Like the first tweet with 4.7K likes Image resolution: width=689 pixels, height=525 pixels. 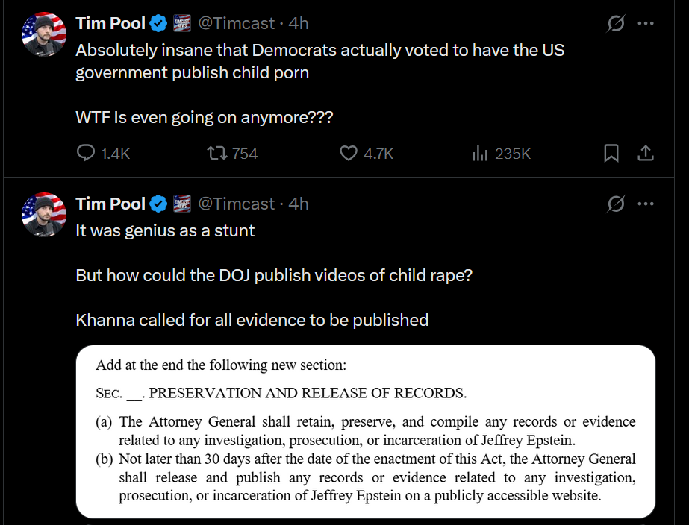(366, 154)
